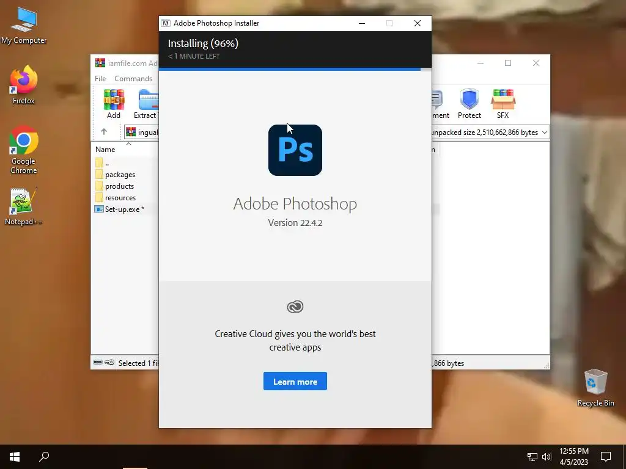
Task: Click the installation progress bar
Action: click(x=295, y=70)
